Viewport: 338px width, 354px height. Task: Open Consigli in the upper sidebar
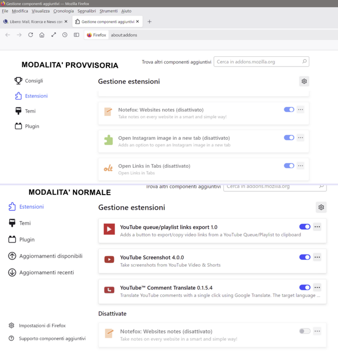coord(29,81)
